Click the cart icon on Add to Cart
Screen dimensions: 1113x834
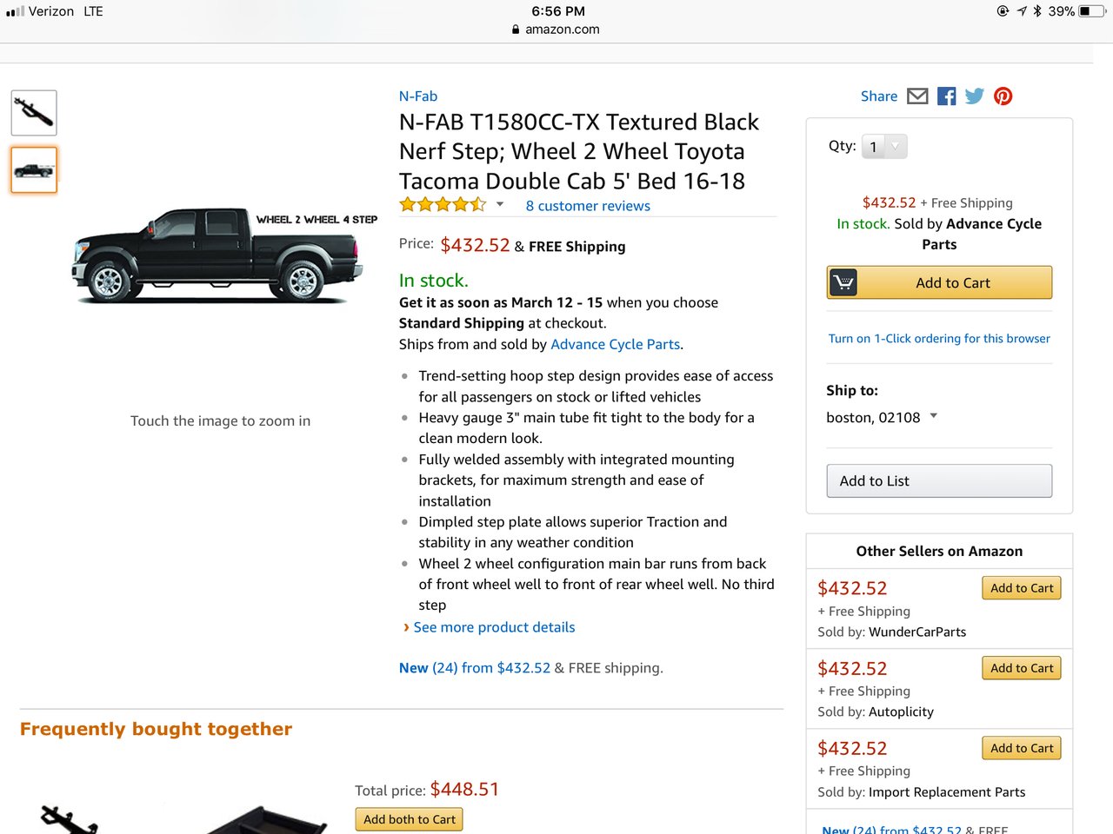click(843, 282)
